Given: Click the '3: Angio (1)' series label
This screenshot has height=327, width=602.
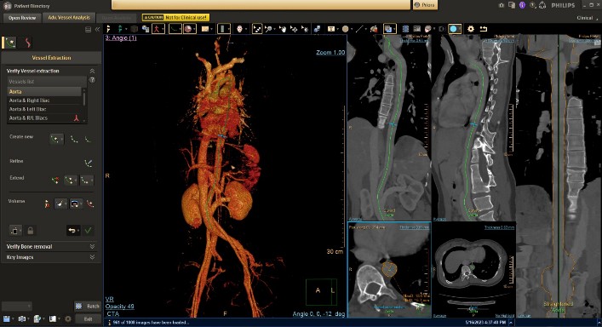Looking at the screenshot, I should tap(121, 38).
